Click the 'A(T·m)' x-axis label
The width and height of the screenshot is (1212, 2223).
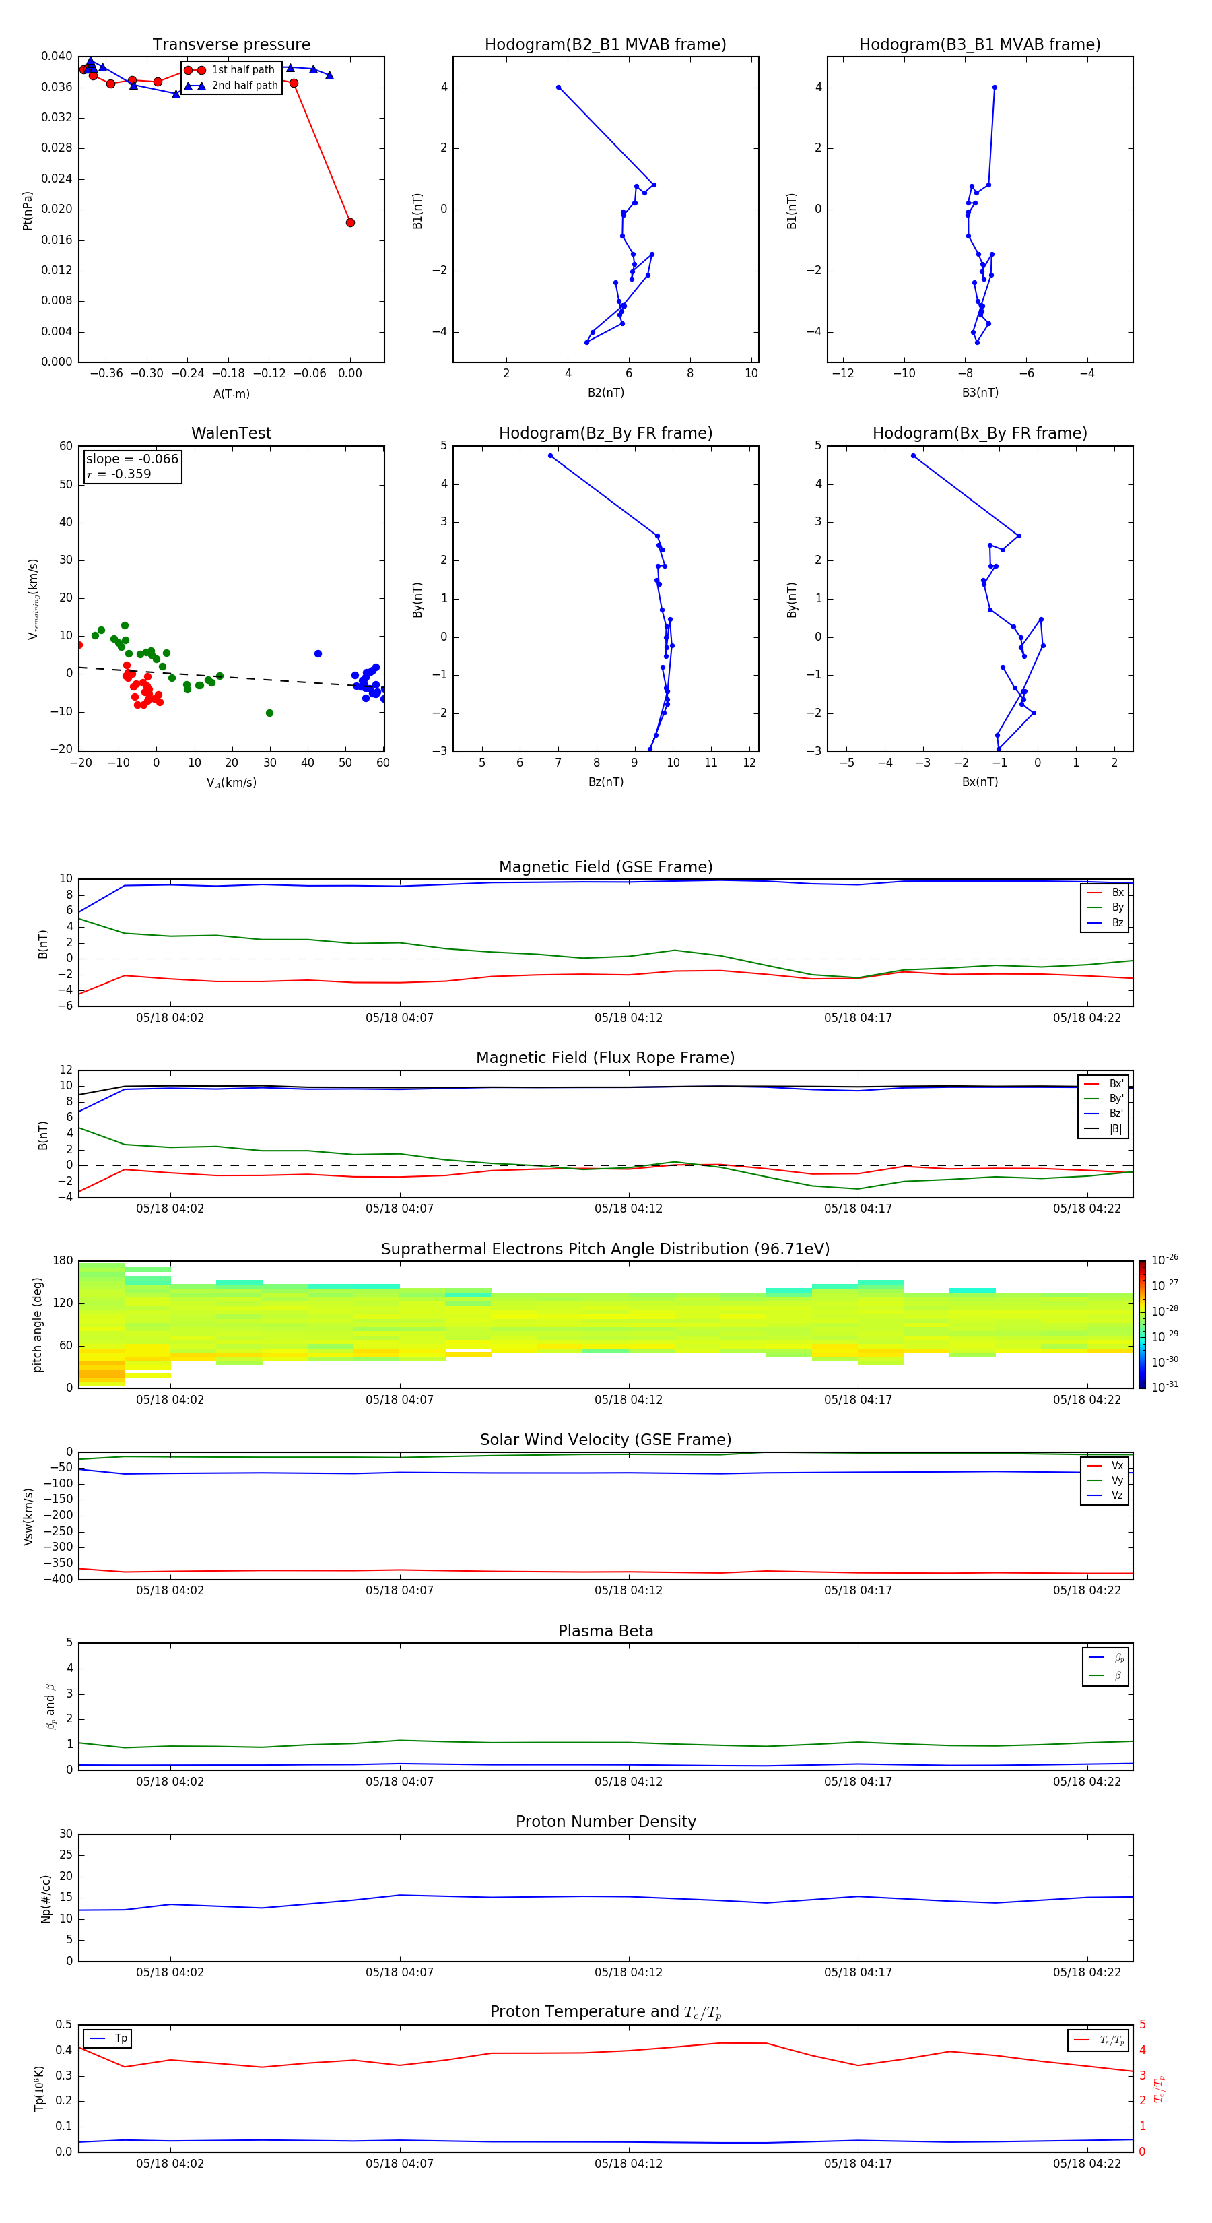(231, 394)
